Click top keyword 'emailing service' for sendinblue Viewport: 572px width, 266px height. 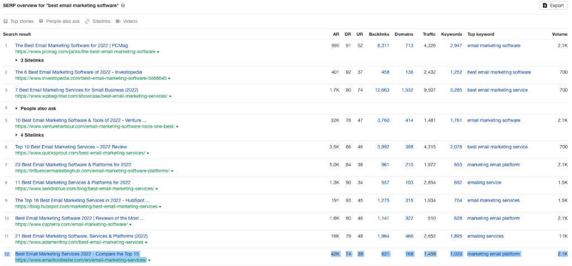click(x=484, y=182)
